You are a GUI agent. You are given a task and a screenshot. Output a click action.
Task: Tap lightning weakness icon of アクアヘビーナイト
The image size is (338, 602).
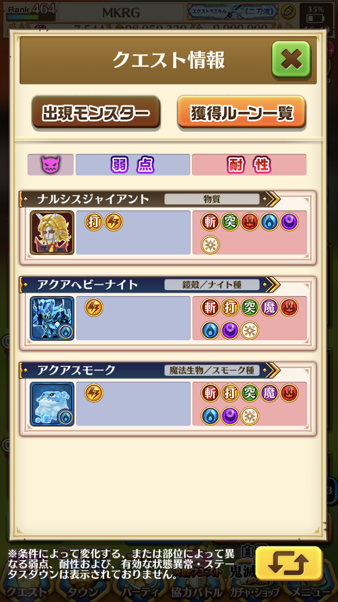(94, 308)
